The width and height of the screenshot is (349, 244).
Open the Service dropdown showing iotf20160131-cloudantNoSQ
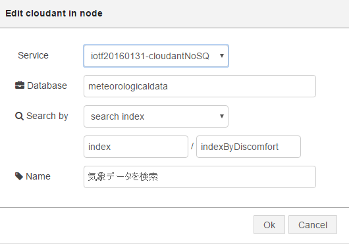point(156,56)
